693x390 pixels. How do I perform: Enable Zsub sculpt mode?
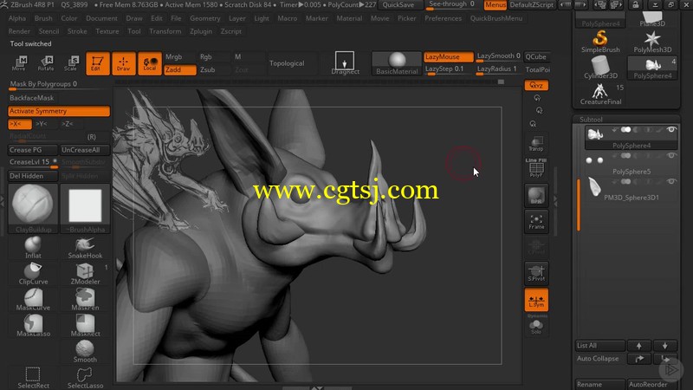coord(214,69)
